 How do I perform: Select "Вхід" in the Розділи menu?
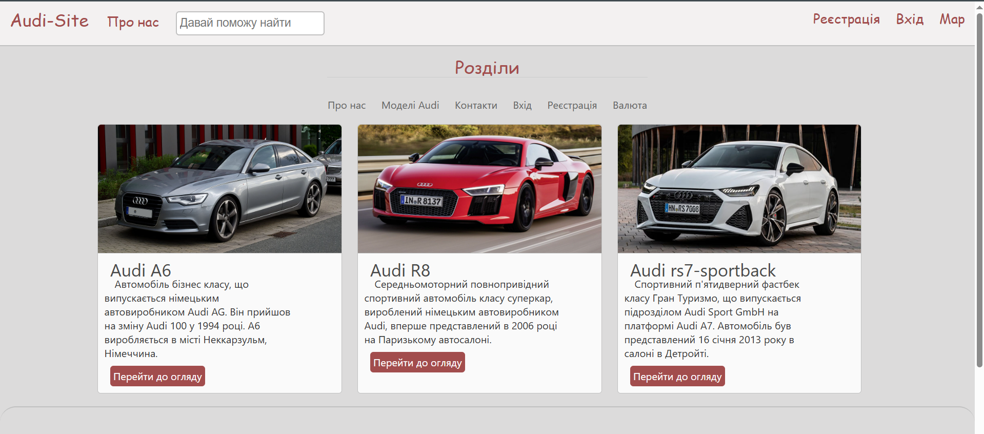522,105
